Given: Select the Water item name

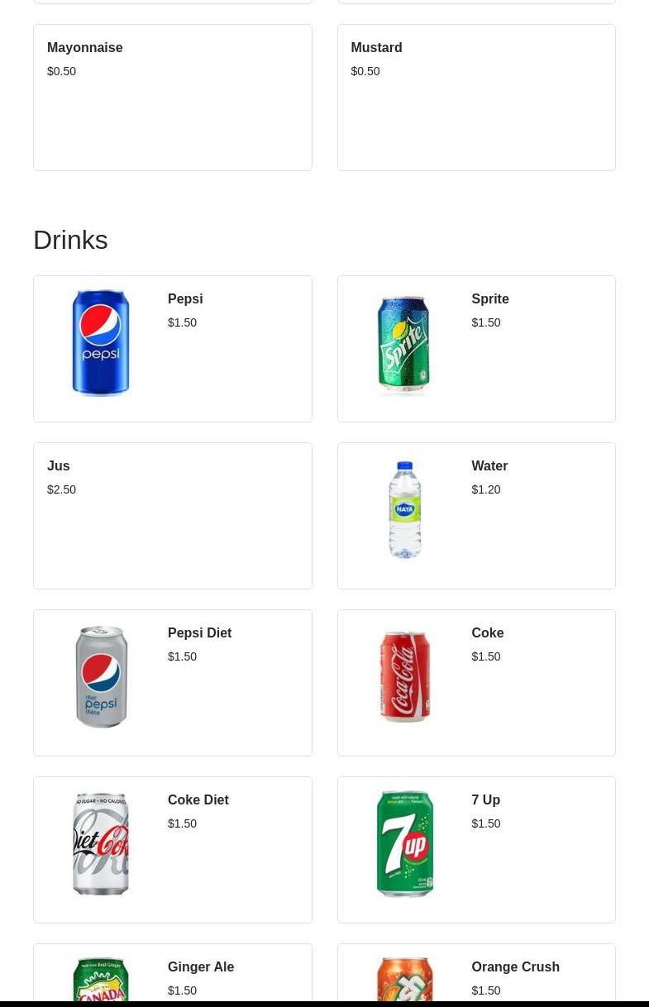Looking at the screenshot, I should coord(489,466).
